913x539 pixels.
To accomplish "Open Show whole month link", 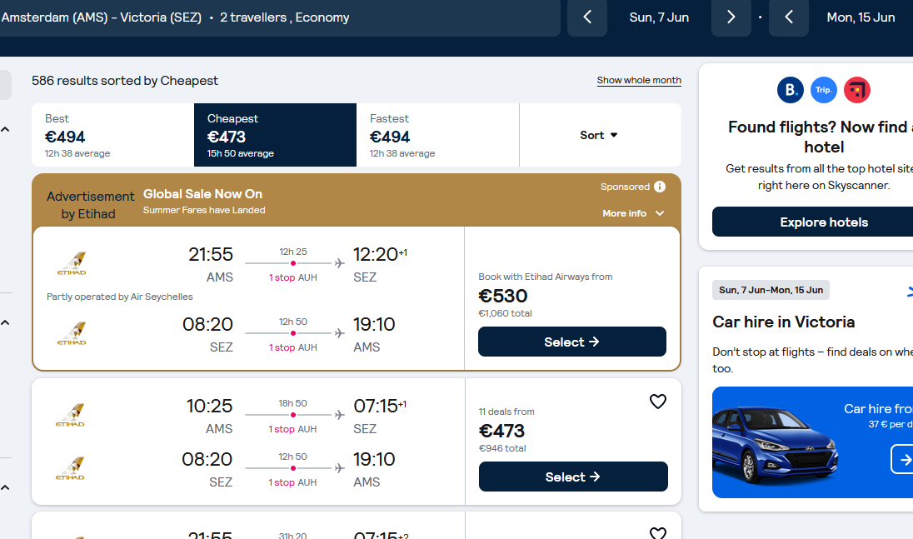I will pos(639,80).
